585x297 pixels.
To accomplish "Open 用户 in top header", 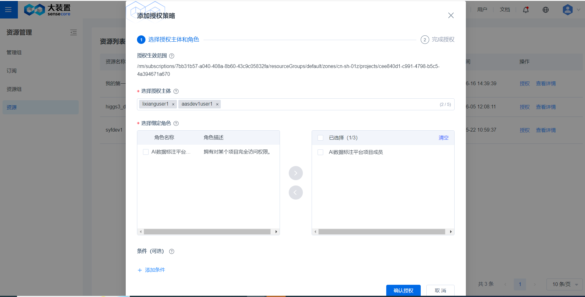I will (x=482, y=10).
